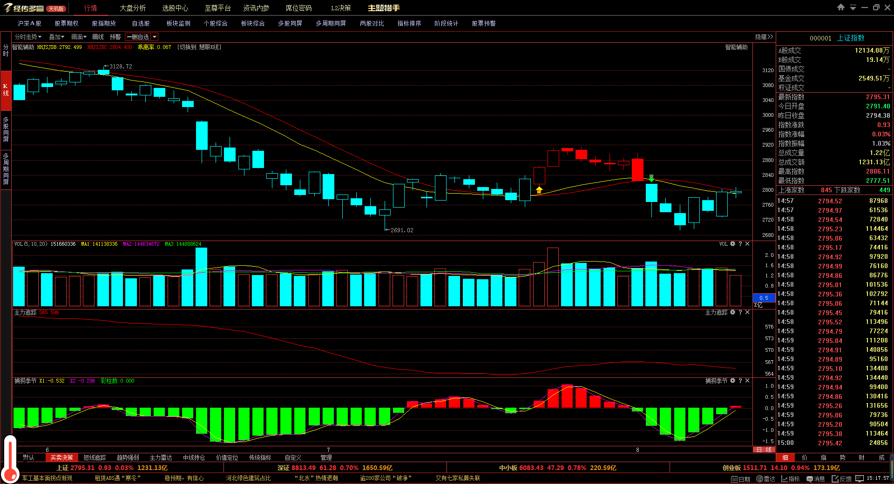The width and height of the screenshot is (894, 484).
Task: Select the 细 detail tab in quote panel
Action: coord(786,457)
